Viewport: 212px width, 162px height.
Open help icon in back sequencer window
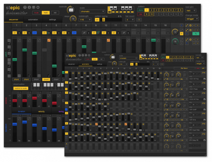(x=25, y=7)
